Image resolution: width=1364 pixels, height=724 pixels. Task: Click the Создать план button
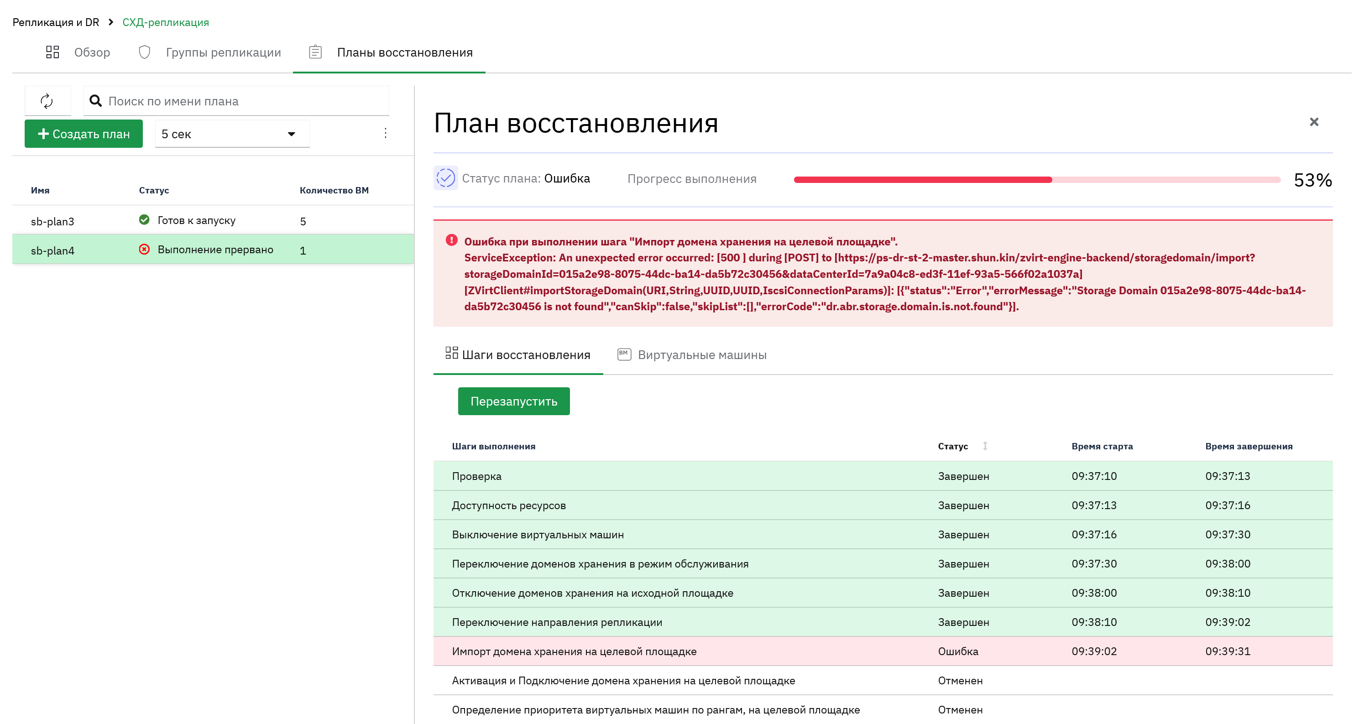coord(84,134)
